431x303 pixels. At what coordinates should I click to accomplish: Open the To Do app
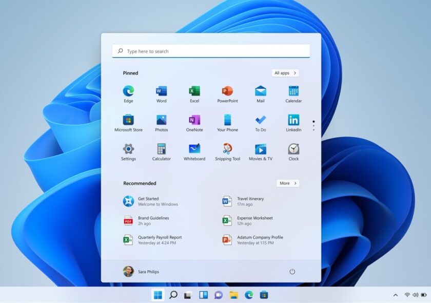pos(260,123)
